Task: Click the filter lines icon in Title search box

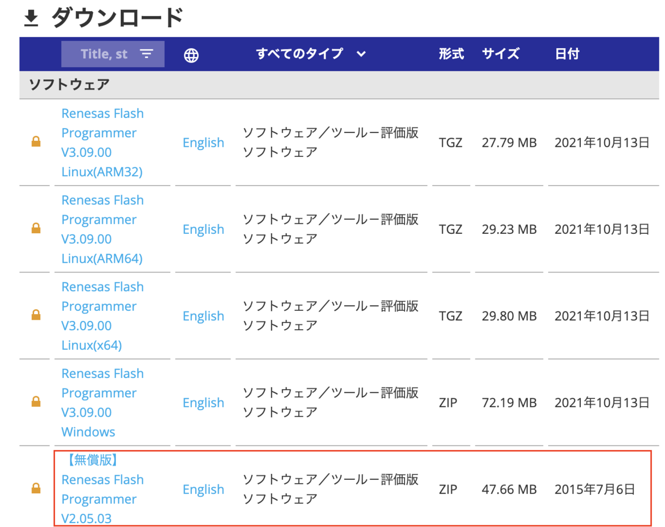Action: 146,54
